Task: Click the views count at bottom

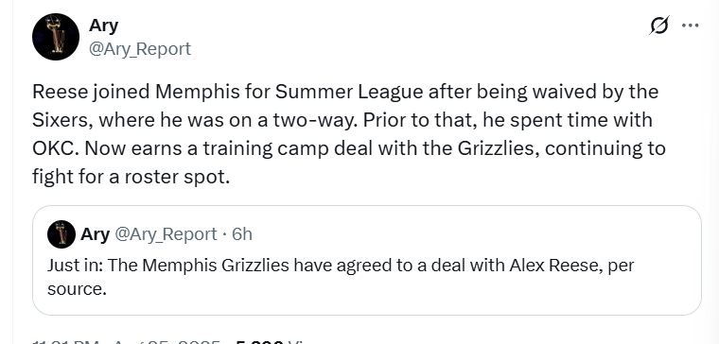Action: (x=269, y=341)
